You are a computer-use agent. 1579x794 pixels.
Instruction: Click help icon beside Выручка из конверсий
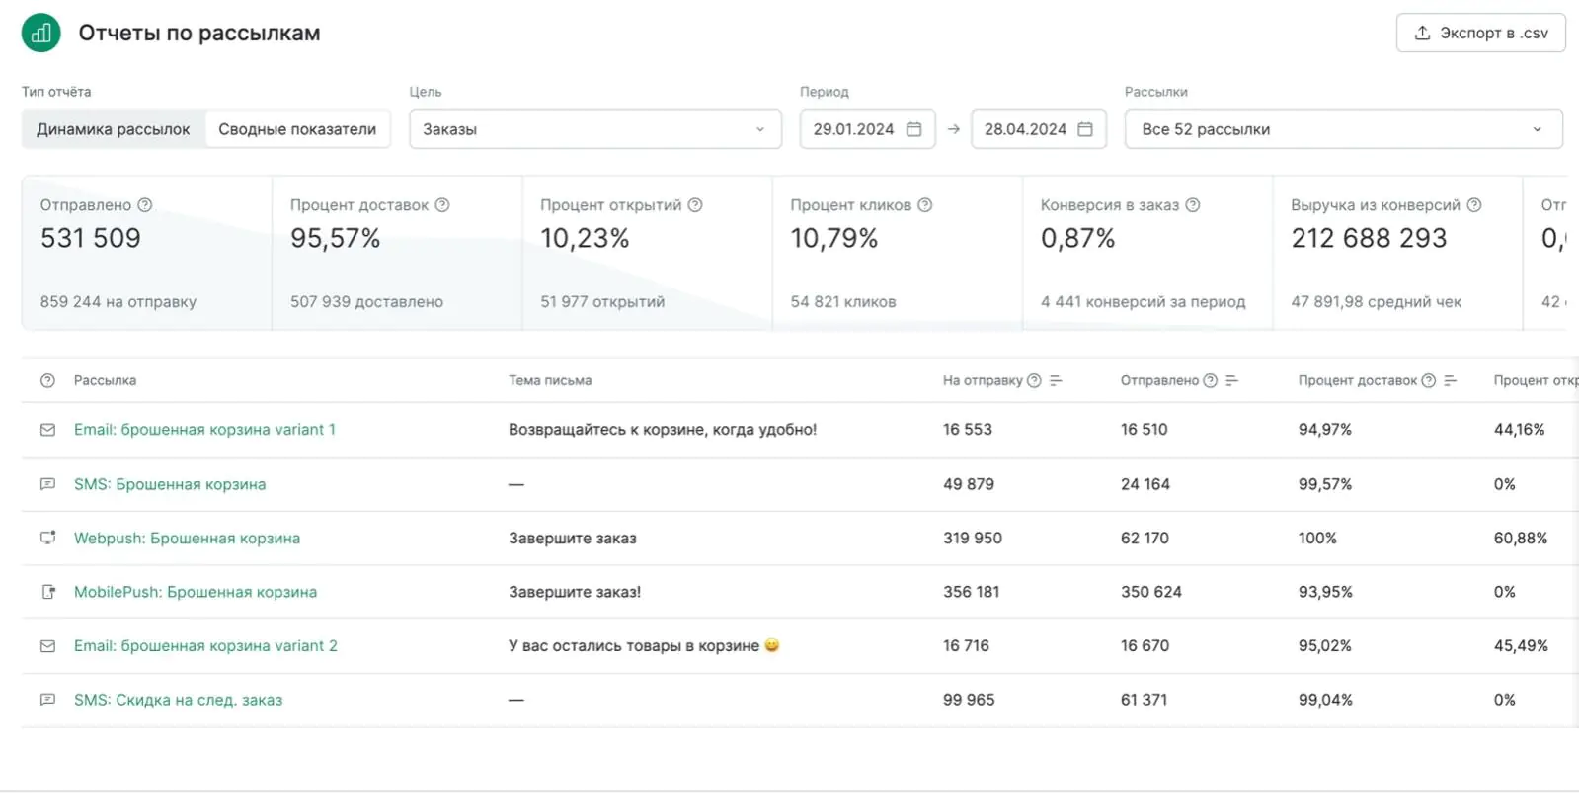click(x=1474, y=205)
